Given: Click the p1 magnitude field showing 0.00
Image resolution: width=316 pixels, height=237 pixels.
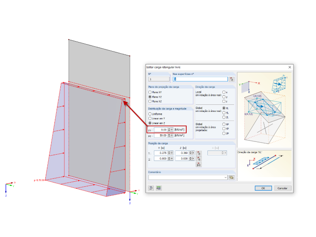Looking at the screenshot, I should click(x=161, y=130).
